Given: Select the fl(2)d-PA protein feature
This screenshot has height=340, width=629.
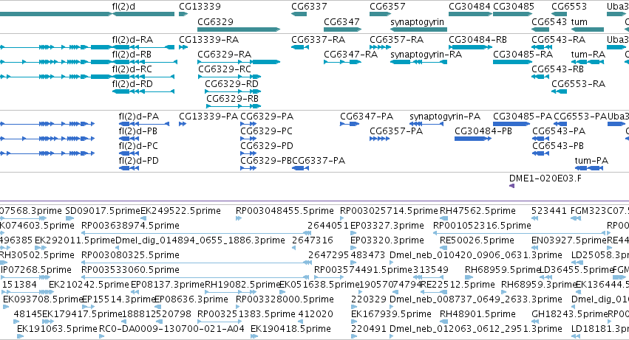Looking at the screenshot, I should click(x=144, y=124).
